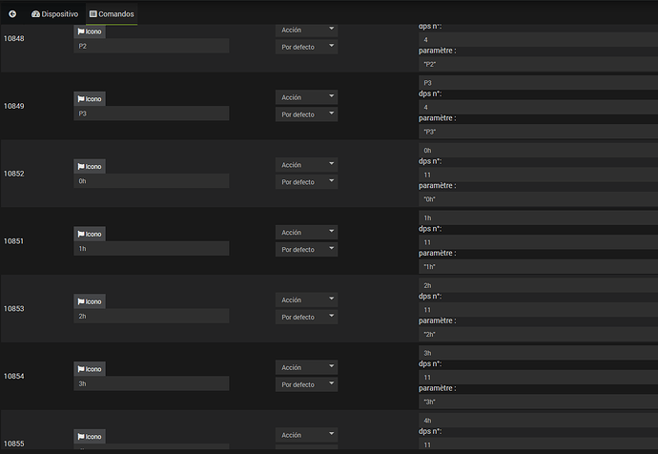Click Icono button in row 10855
Viewport: 658px width, 454px height.
pos(89,436)
